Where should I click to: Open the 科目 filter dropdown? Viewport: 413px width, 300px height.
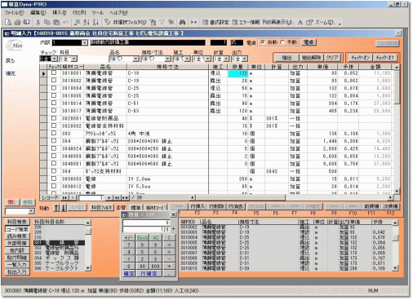point(74,59)
